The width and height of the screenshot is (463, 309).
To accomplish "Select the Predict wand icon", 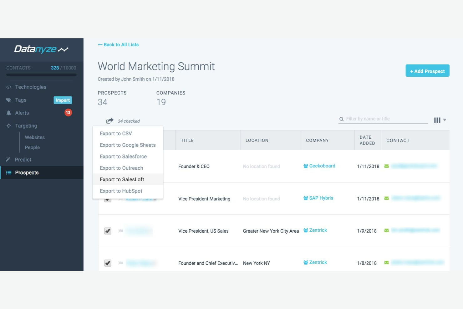I will pos(8,159).
